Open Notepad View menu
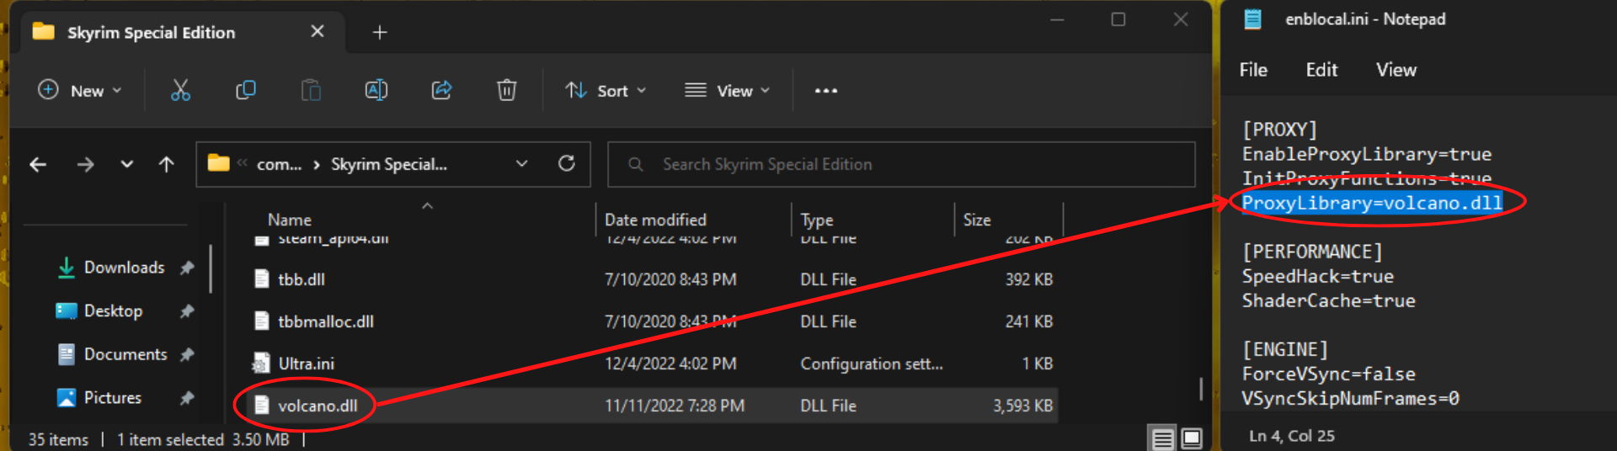1617x451 pixels. click(x=1396, y=70)
